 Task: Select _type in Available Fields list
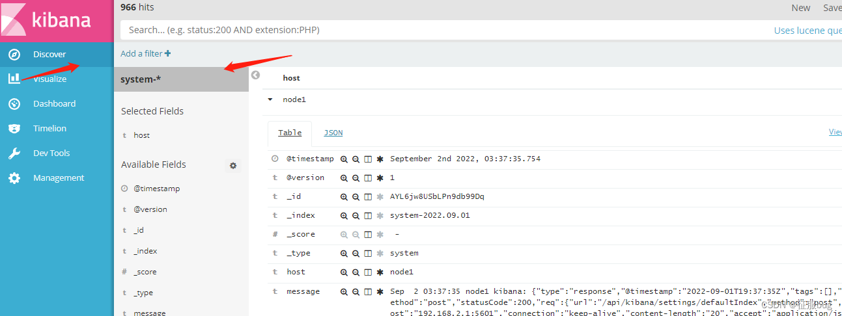pos(143,293)
